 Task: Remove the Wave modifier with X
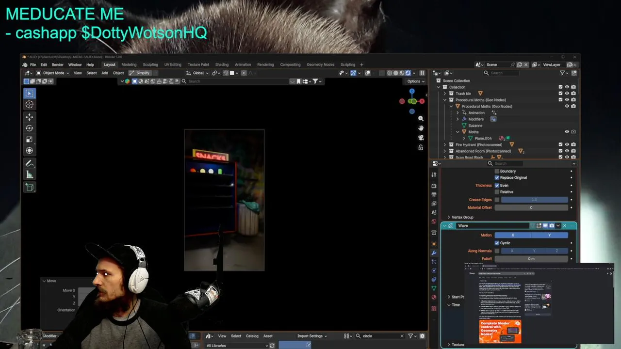(x=564, y=225)
